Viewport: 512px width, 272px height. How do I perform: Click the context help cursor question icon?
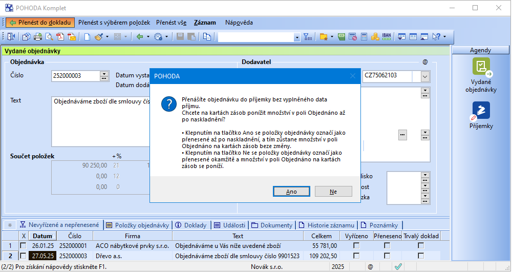point(436,36)
